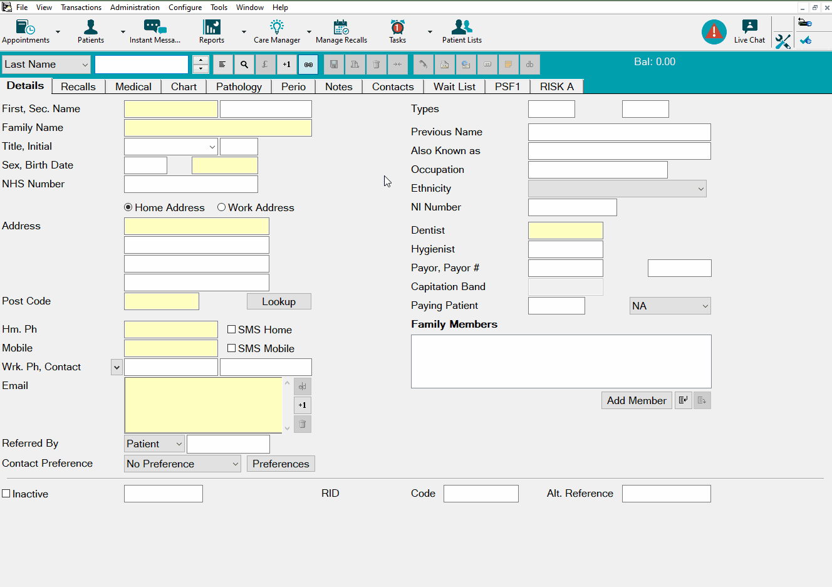Expand the Wrk. Ph, Contact dropdown arrow

tap(117, 367)
